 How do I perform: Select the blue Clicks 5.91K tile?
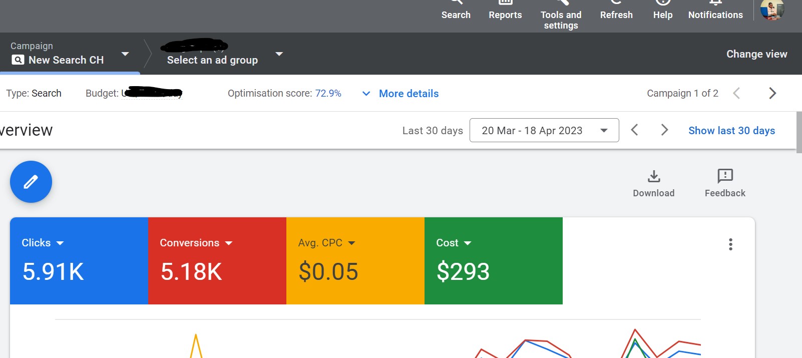click(x=79, y=261)
